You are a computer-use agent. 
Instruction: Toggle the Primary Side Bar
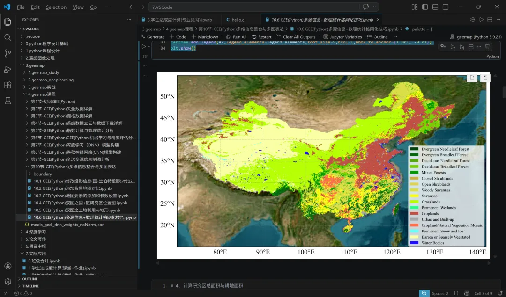(x=425, y=7)
